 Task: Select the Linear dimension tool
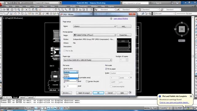(x=1, y=14)
